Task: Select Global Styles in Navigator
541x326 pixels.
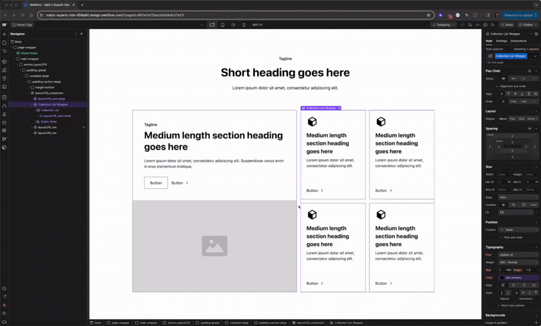Action: pyautogui.click(x=29, y=53)
